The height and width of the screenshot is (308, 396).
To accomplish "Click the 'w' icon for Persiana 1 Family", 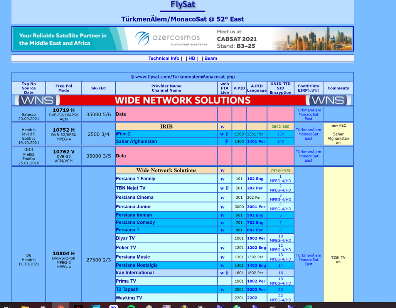I will click(222, 179).
